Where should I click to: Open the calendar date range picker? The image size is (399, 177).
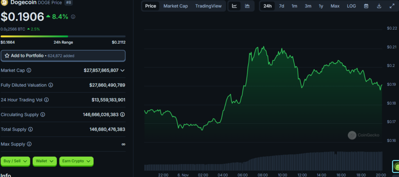(x=366, y=6)
